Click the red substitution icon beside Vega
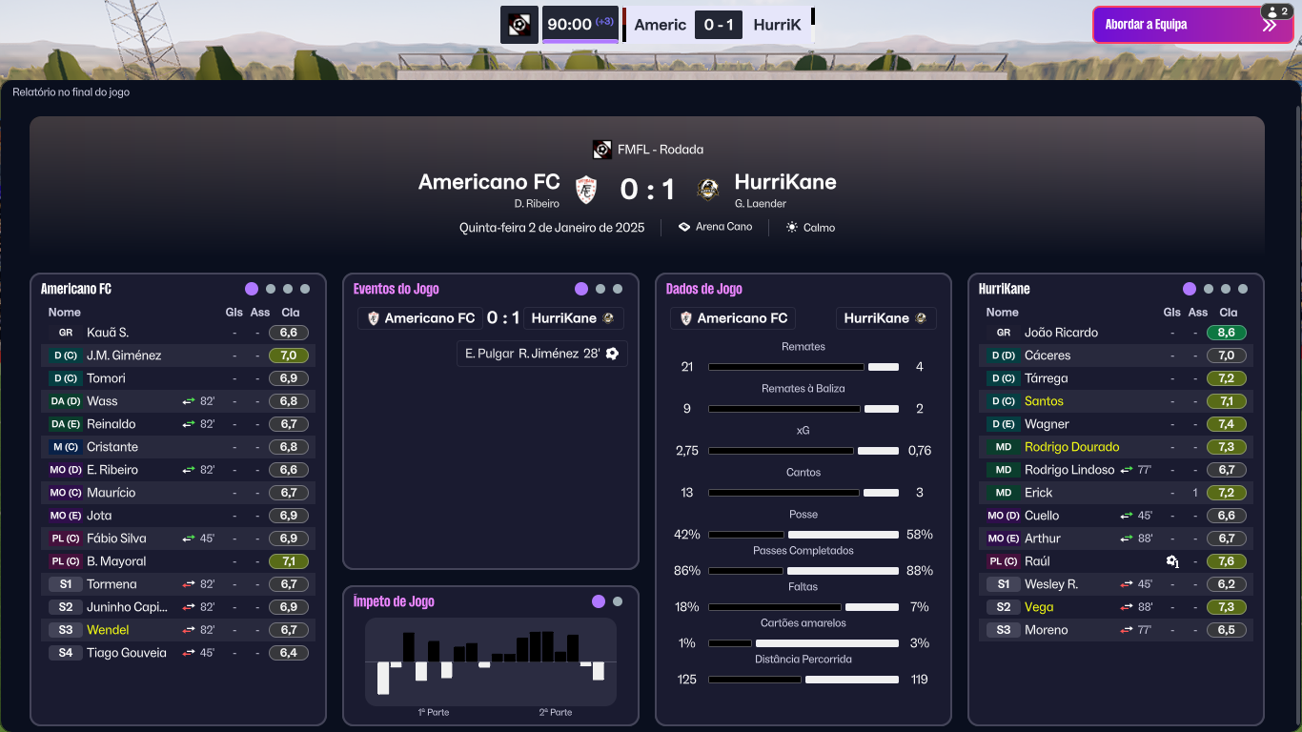Screen dimensions: 1302x732 tap(1127, 607)
